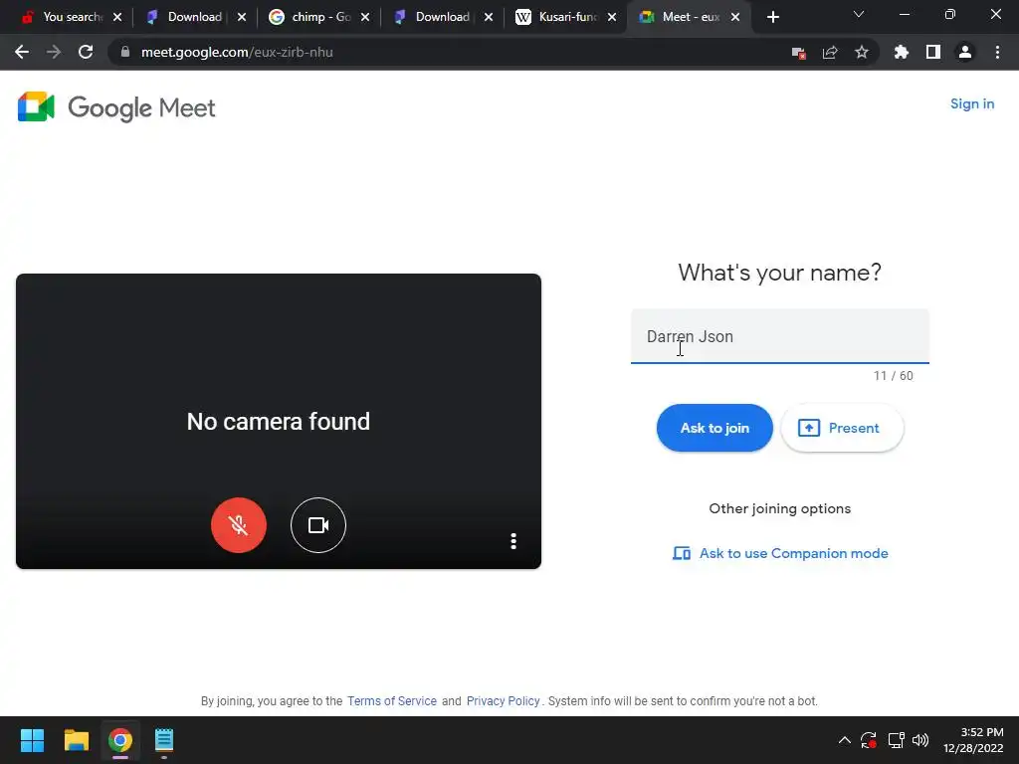The image size is (1019, 764).
Task: Open File Explorer from taskbar
Action: [x=76, y=740]
